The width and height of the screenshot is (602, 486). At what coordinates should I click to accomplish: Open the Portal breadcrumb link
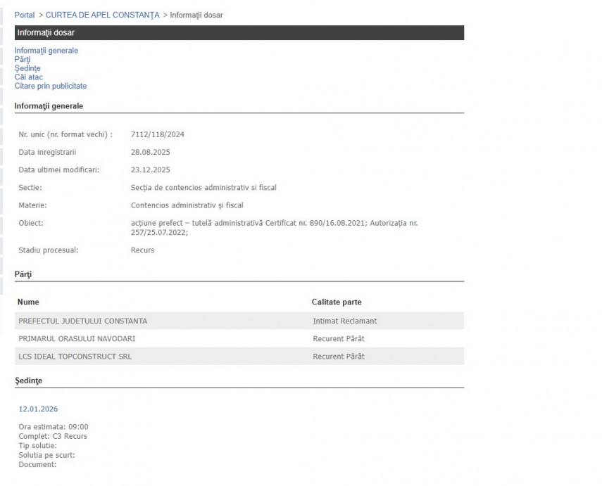pyautogui.click(x=24, y=15)
